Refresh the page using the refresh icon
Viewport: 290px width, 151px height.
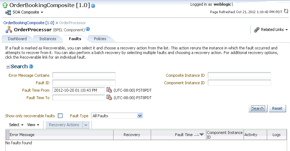(x=286, y=11)
